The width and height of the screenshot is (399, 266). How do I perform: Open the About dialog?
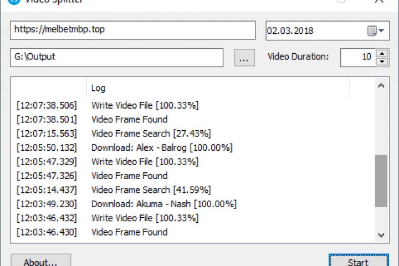click(40, 262)
